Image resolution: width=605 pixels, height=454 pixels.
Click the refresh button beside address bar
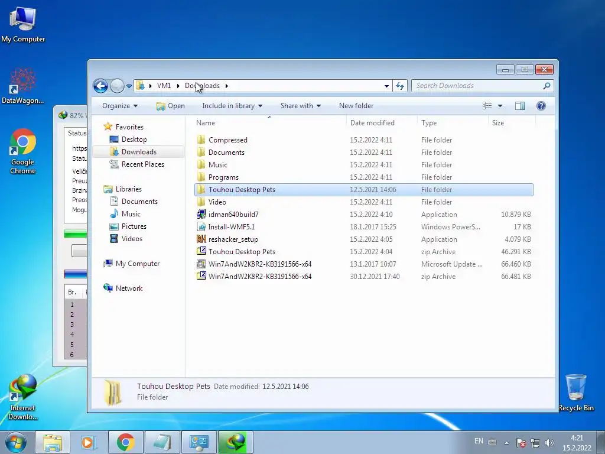tap(400, 86)
